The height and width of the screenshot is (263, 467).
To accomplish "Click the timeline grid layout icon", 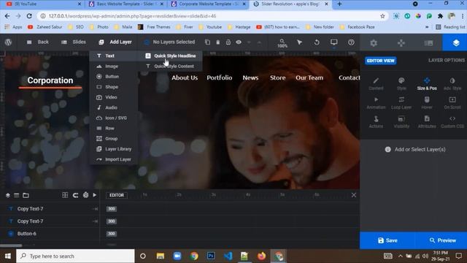I will (65, 195).
